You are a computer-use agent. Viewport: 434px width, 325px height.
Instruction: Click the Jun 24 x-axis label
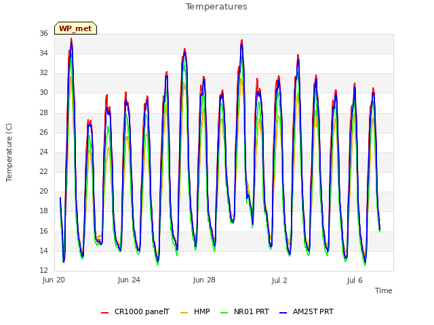[x=129, y=280]
